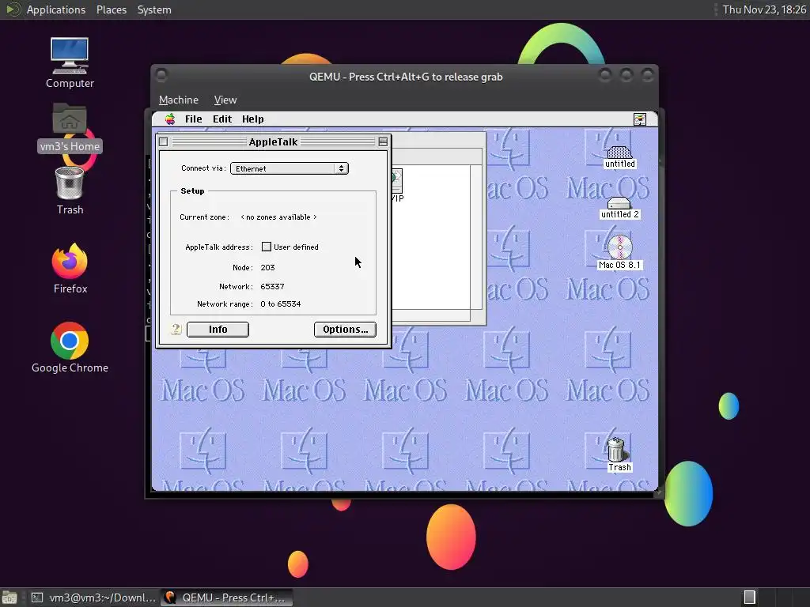Switch to the vm3@vm3 terminal taskbar item

tap(93, 598)
